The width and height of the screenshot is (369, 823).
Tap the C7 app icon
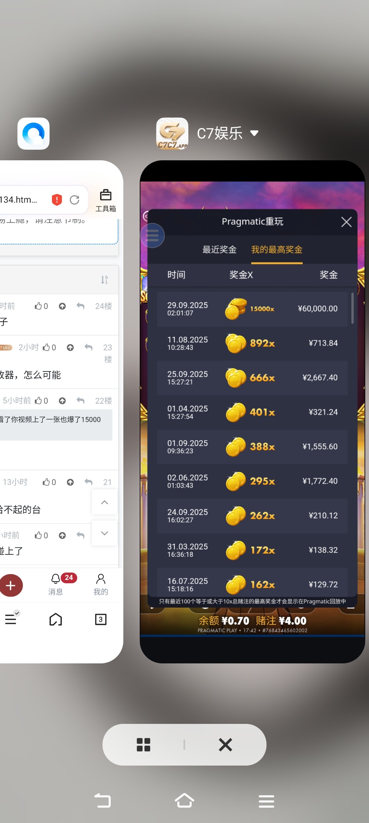(172, 134)
